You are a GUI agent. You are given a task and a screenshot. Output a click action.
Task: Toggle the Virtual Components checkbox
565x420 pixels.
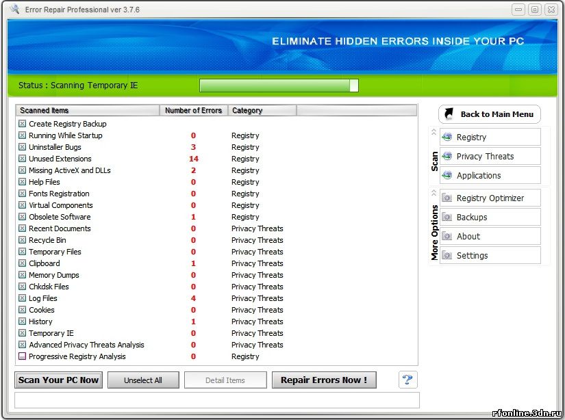[23, 205]
